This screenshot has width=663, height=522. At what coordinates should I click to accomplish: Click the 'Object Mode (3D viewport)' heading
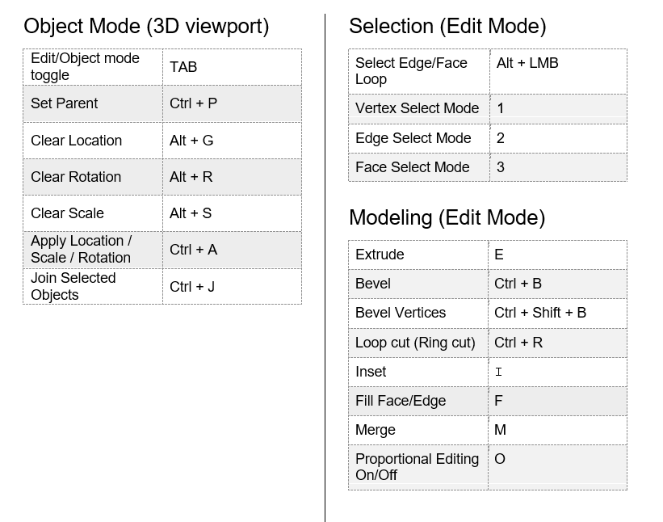(146, 27)
